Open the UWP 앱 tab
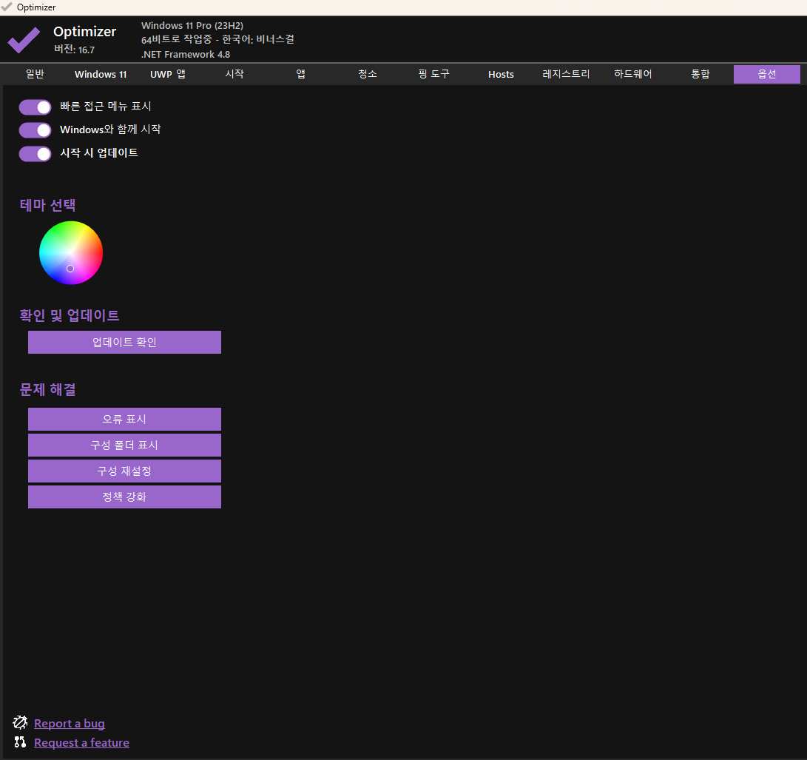Image resolution: width=807 pixels, height=760 pixels. point(167,74)
